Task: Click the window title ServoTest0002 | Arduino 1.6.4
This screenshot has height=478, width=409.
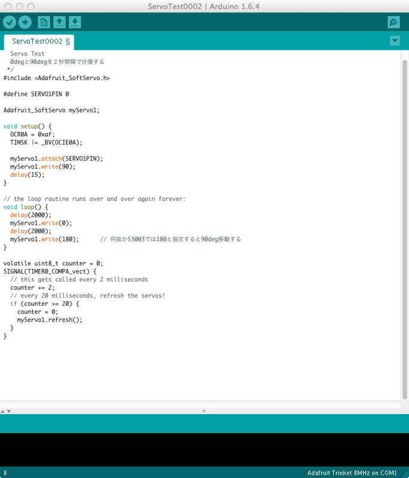Action: [204, 7]
